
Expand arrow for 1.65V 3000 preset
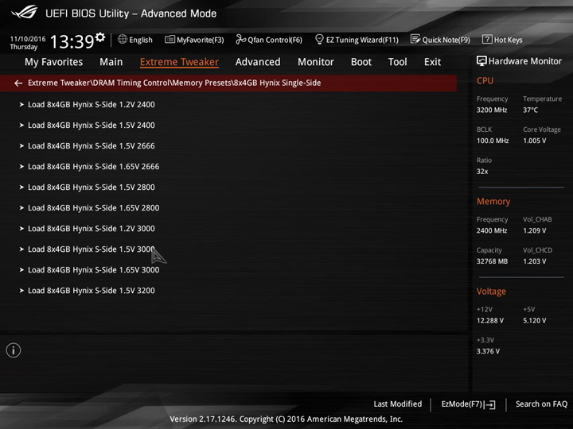pyautogui.click(x=21, y=270)
